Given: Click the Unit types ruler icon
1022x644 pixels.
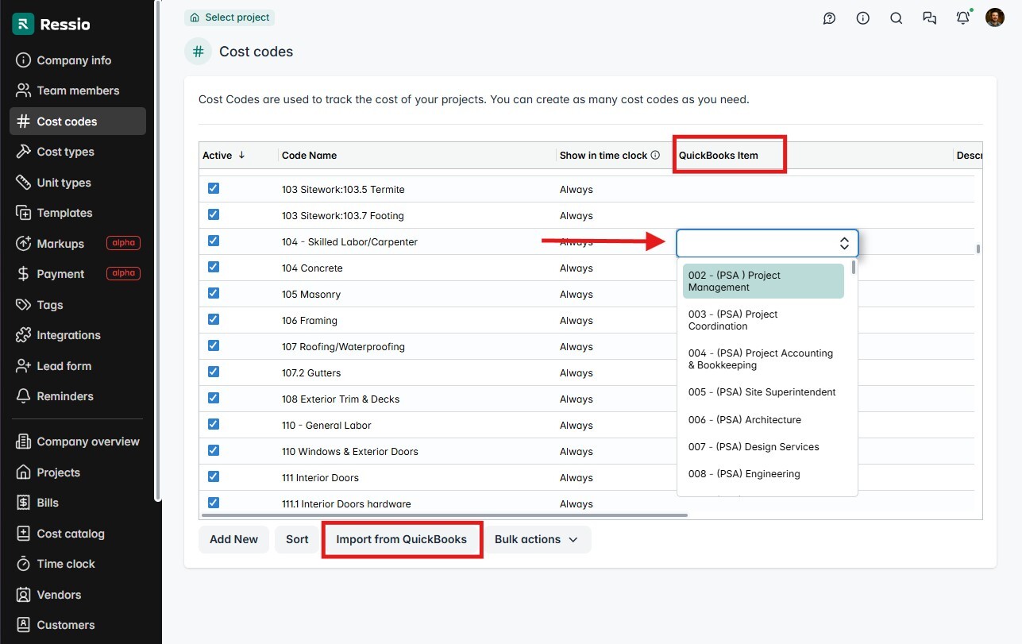Looking at the screenshot, I should click(23, 183).
